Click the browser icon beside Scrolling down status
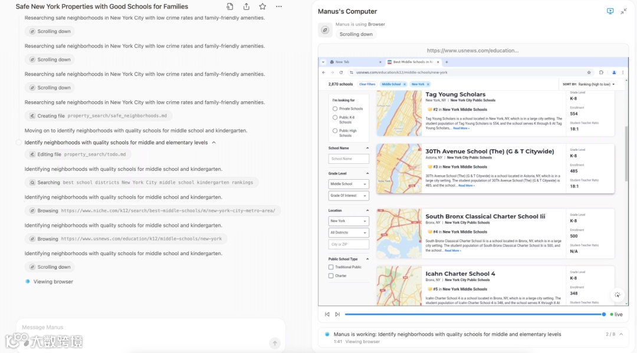This screenshot has height=353, width=637. [325, 29]
